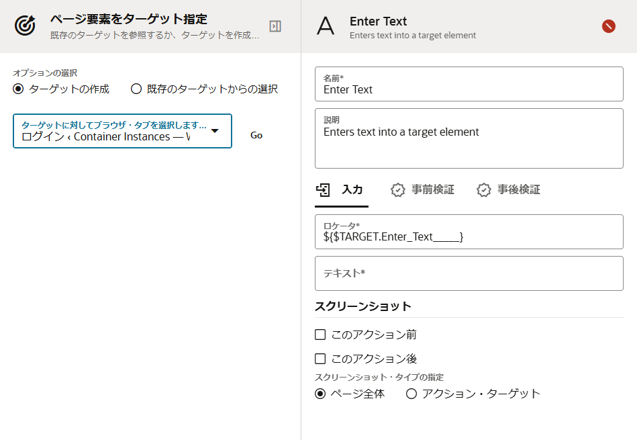Switch to the 事前検証 tab
Image resolution: width=637 pixels, height=440 pixels.
click(432, 190)
